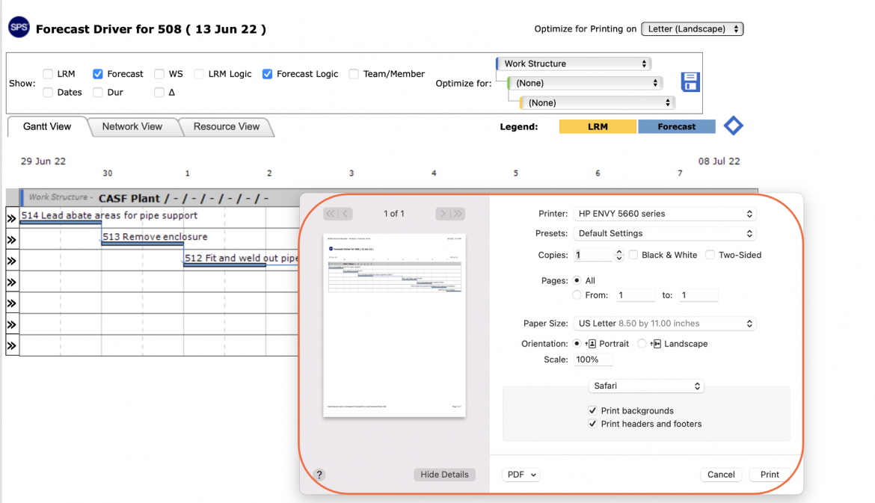This screenshot has width=875, height=503.
Task: Switch to Network View tab
Action: [132, 126]
